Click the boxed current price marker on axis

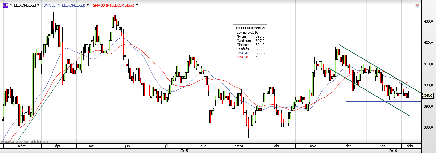428,96
